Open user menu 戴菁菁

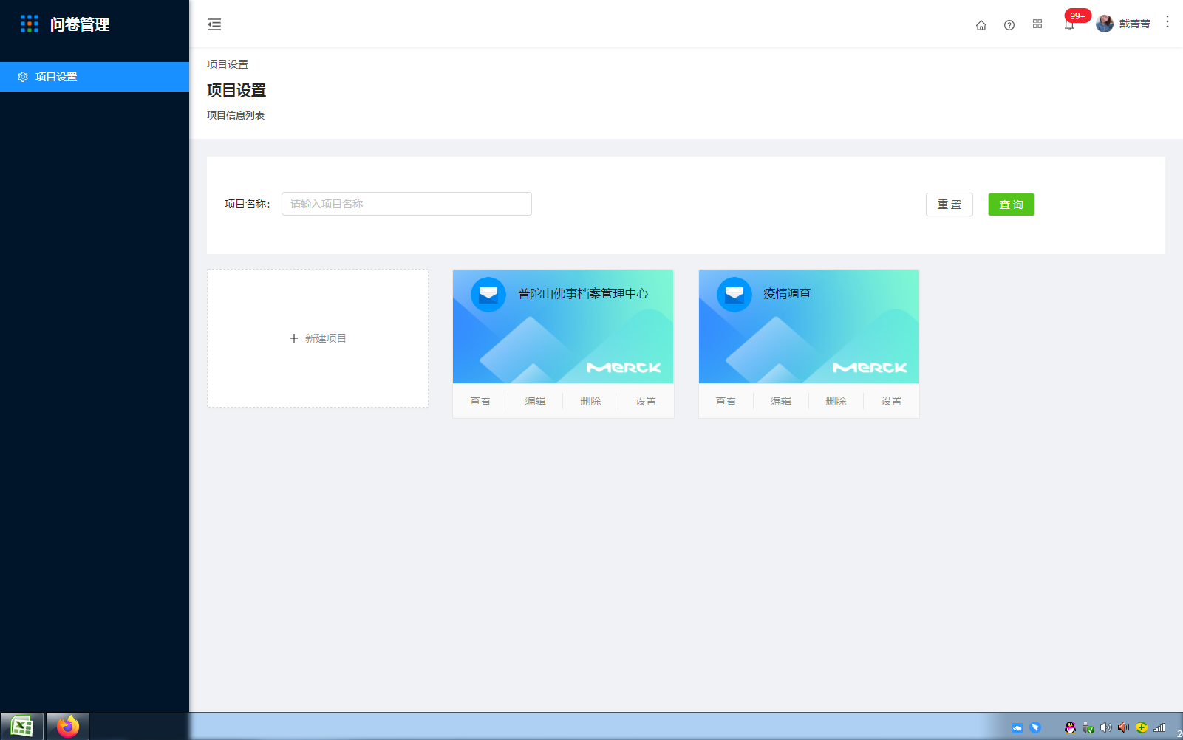coord(1135,24)
